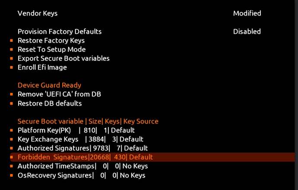Click the orange bullet beside Enroll Efi Image

pyautogui.click(x=11, y=67)
